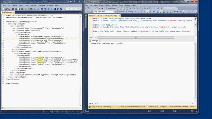Click the 'insert into TCSQL_Object' query line

[142, 31]
